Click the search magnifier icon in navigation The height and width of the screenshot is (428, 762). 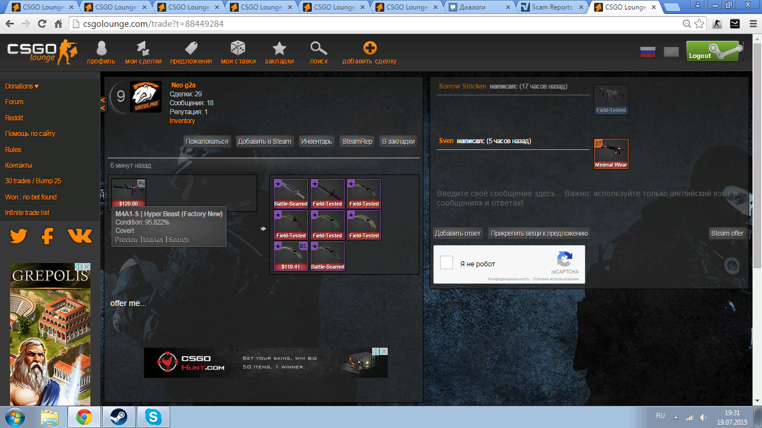tap(319, 49)
